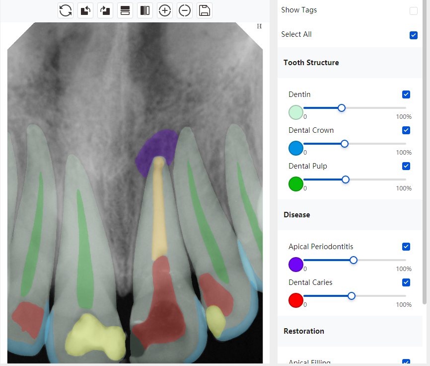Enable the Show Tags checkbox
This screenshot has width=430, height=366.
(413, 11)
